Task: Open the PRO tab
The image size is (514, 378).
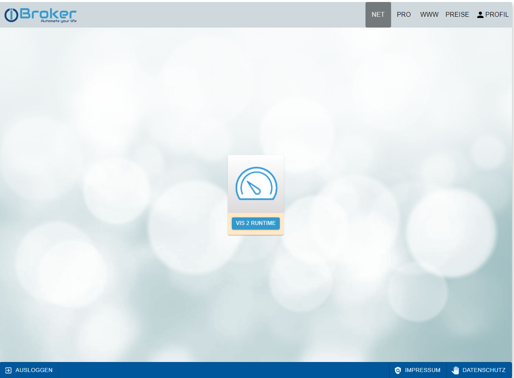Action: pos(404,15)
